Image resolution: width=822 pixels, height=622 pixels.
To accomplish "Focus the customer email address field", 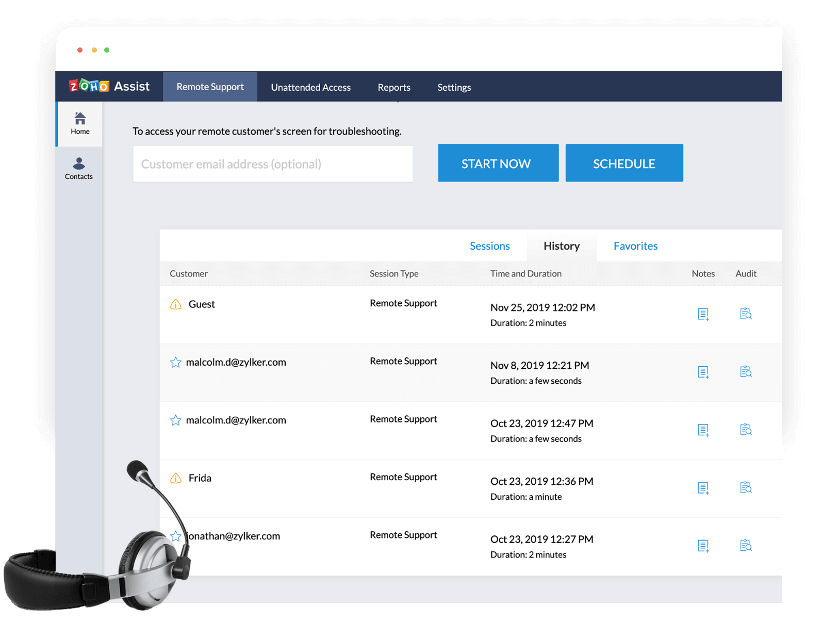I will [x=273, y=164].
